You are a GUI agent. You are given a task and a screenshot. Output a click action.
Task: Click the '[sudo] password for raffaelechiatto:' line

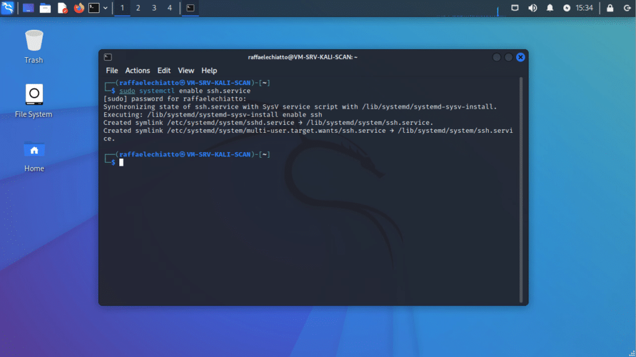(175, 99)
